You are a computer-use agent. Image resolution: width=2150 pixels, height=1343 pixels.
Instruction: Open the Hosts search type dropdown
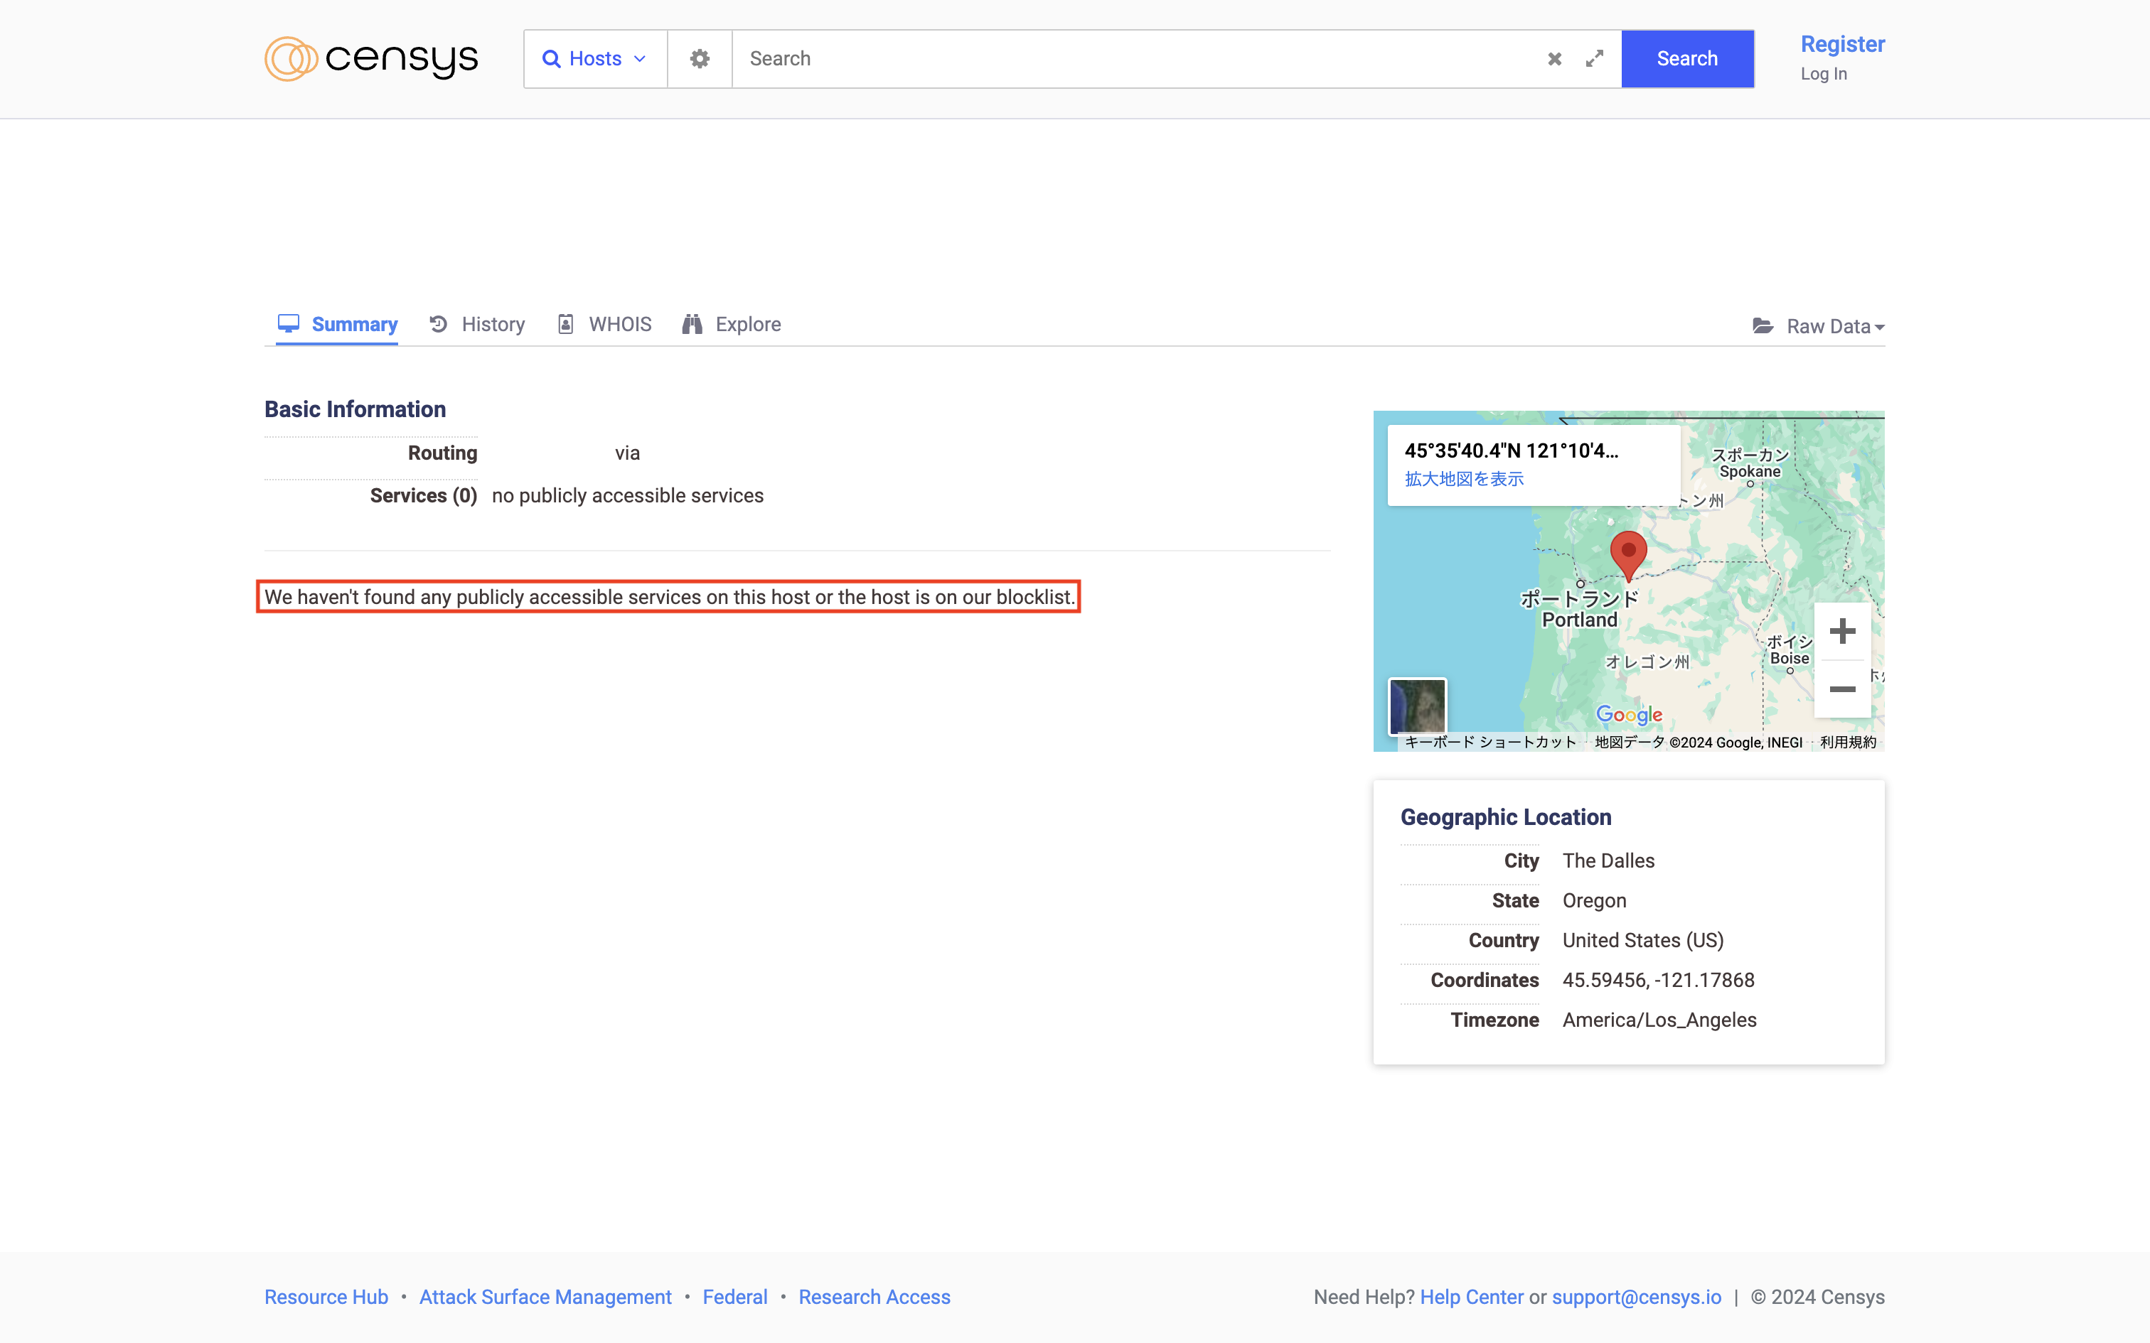[594, 58]
